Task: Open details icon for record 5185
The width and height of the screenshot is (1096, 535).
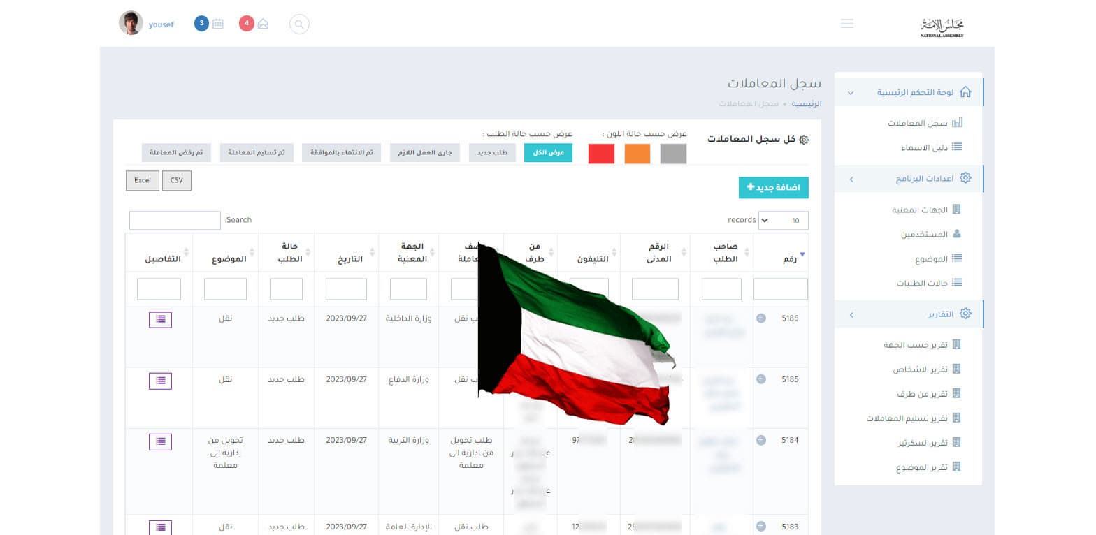Action: click(160, 381)
